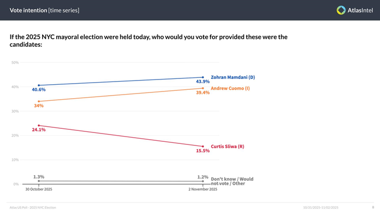380x213 pixels.
Task: Click the Don't know / Would not vote label
Action: (x=232, y=181)
